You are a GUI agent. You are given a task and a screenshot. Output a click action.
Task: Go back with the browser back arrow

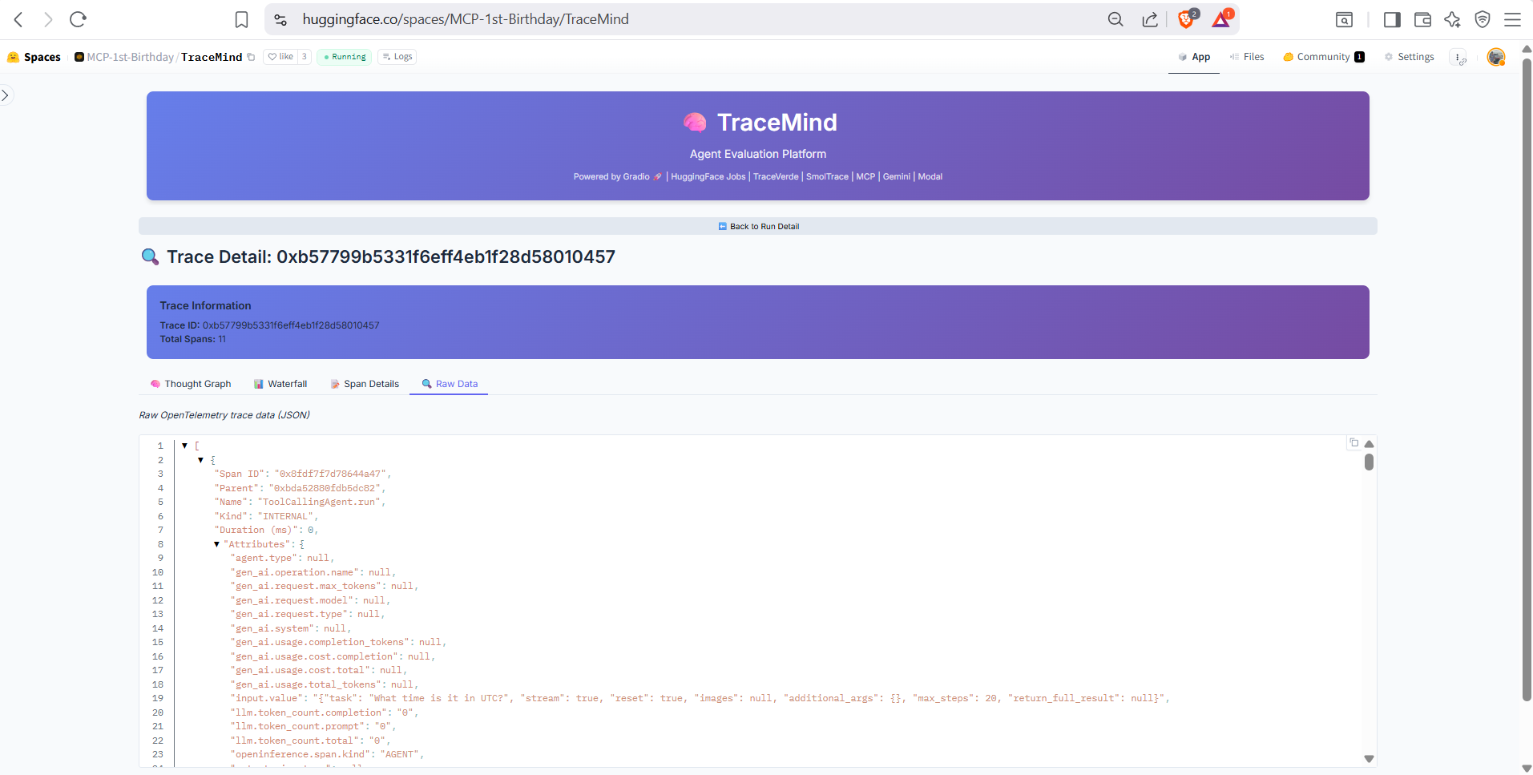pyautogui.click(x=18, y=19)
